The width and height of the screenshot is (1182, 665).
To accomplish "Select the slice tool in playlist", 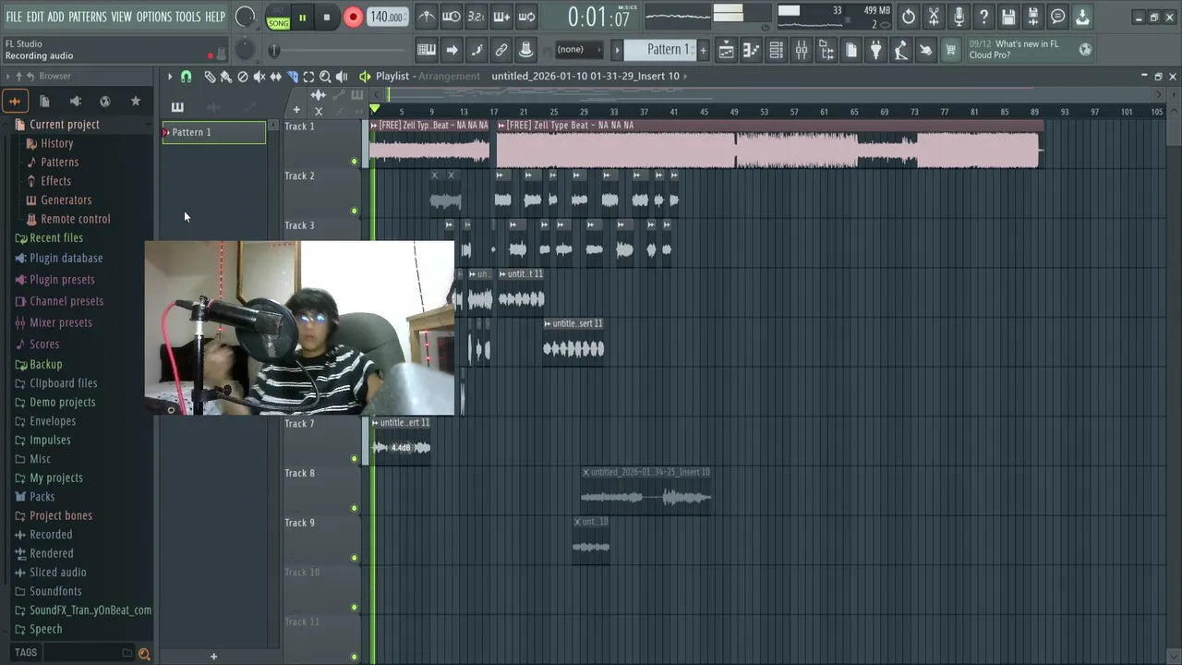I will tap(292, 77).
